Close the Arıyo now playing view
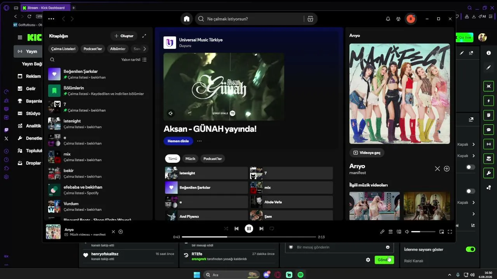Image resolution: width=497 pixels, height=279 pixels. [437, 169]
